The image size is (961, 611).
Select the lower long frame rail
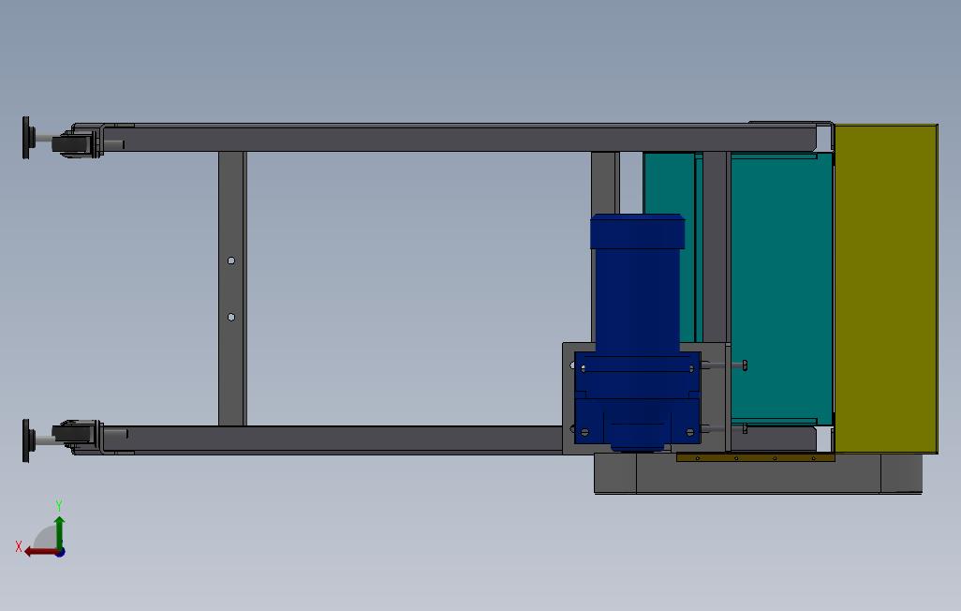[x=334, y=440]
